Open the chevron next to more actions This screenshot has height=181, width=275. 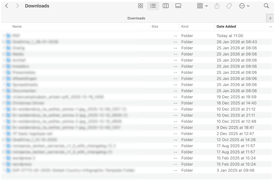tap(248, 6)
